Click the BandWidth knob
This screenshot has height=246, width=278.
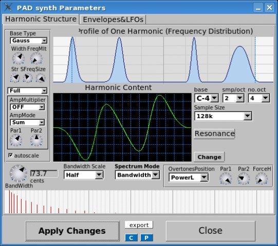tap(18, 174)
